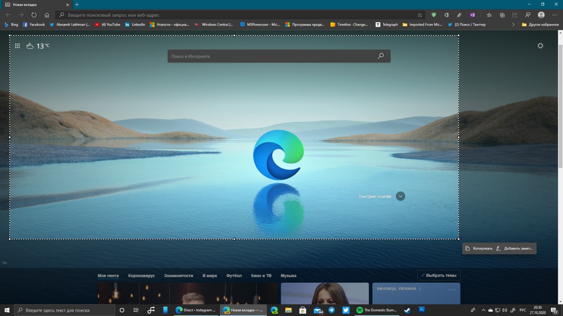Open the LinkedIn bookmark

(135, 25)
